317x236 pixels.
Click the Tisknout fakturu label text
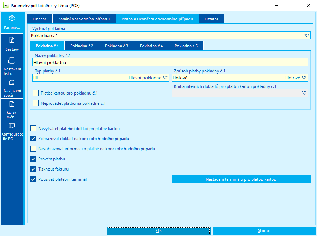coord(53,169)
